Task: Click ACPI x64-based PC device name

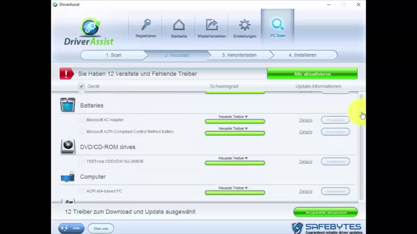Action: (x=104, y=191)
